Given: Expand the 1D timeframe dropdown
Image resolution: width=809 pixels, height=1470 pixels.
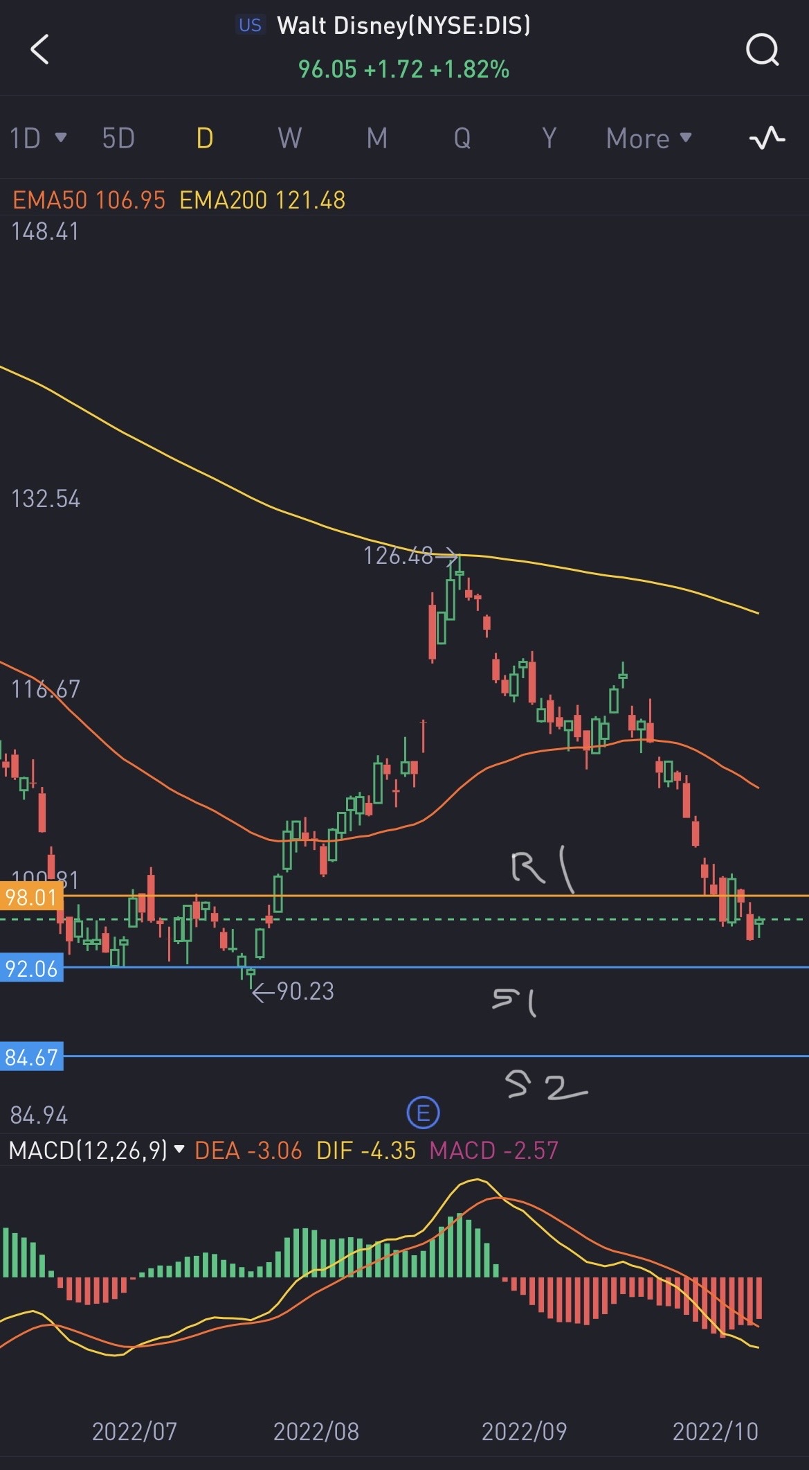Looking at the screenshot, I should (x=38, y=139).
